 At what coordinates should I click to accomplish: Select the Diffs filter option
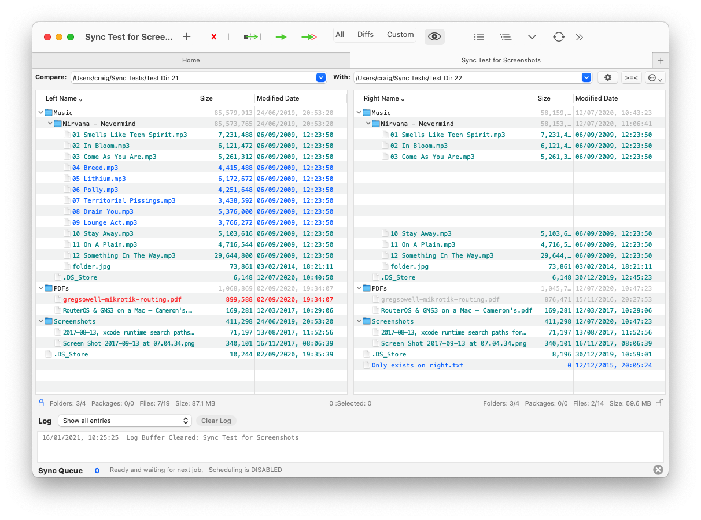(365, 35)
